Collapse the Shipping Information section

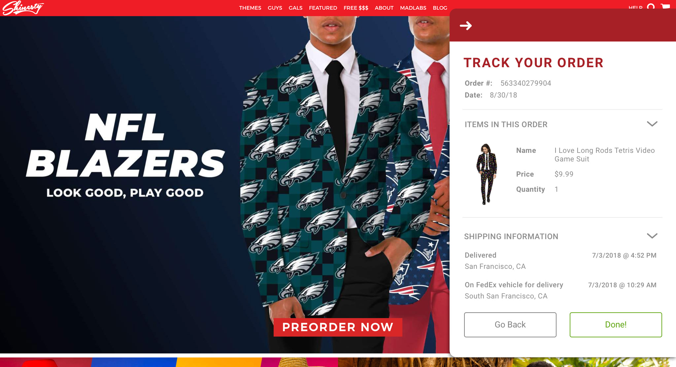652,236
